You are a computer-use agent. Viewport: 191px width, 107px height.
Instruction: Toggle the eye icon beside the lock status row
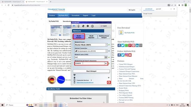point(109,78)
